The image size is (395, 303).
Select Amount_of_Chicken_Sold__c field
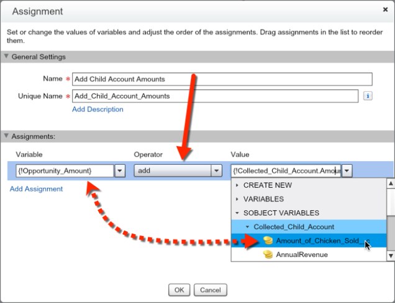[309, 240]
